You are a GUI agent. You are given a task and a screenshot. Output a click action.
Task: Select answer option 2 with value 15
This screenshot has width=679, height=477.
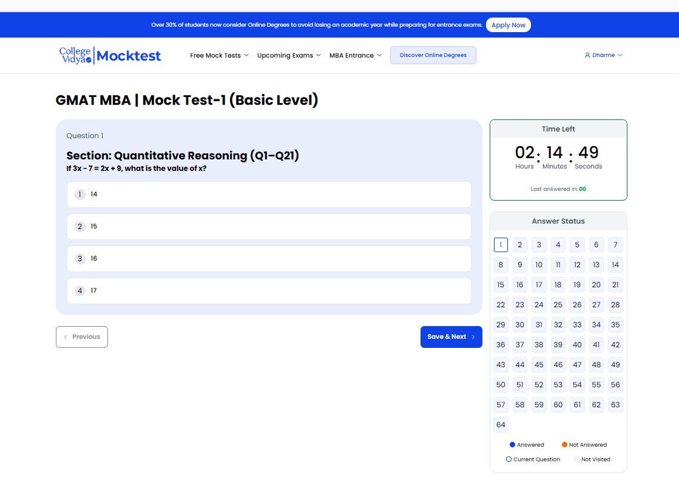tap(269, 227)
